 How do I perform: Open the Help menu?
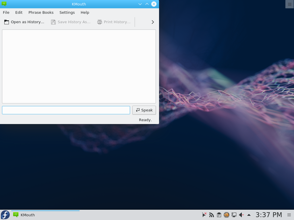(85, 13)
